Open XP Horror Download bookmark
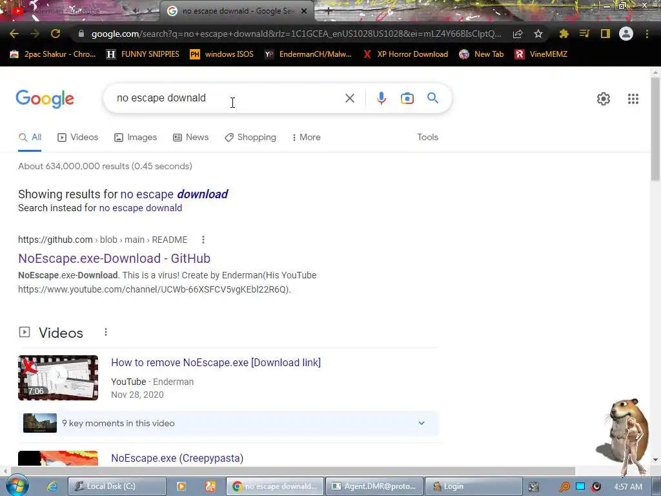 (x=405, y=54)
